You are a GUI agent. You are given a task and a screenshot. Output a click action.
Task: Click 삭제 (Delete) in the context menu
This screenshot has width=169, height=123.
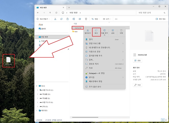tap(121, 32)
